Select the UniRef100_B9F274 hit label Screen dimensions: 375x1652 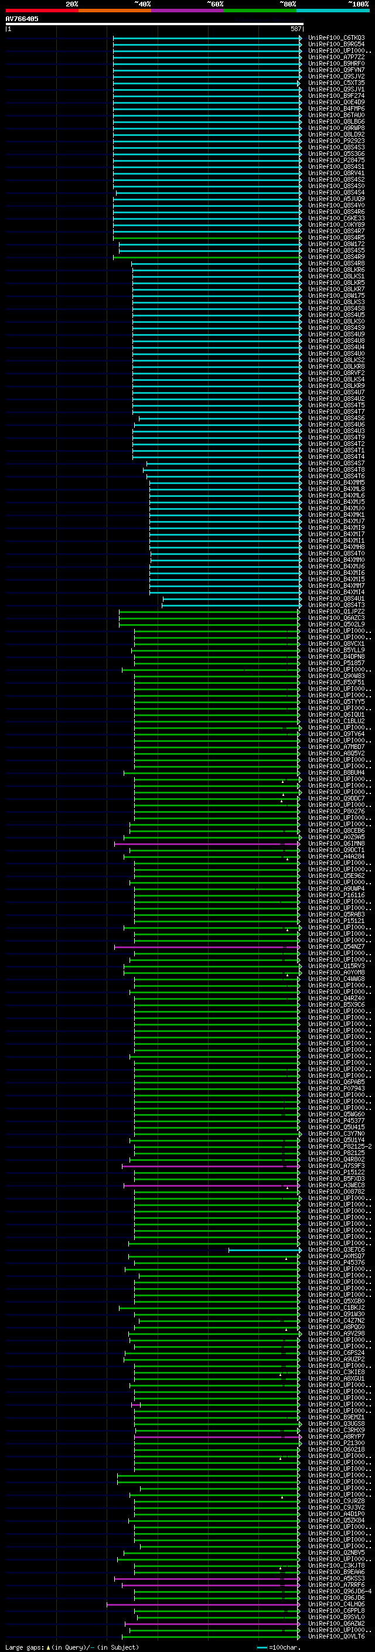[336, 96]
